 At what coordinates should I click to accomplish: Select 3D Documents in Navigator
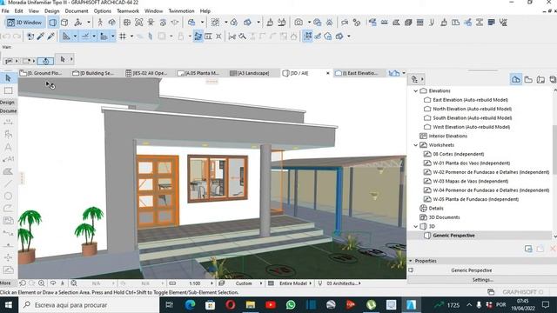pos(444,217)
